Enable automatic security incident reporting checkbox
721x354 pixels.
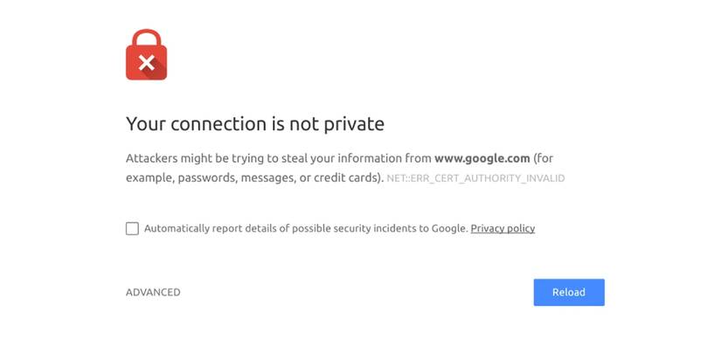tap(132, 229)
